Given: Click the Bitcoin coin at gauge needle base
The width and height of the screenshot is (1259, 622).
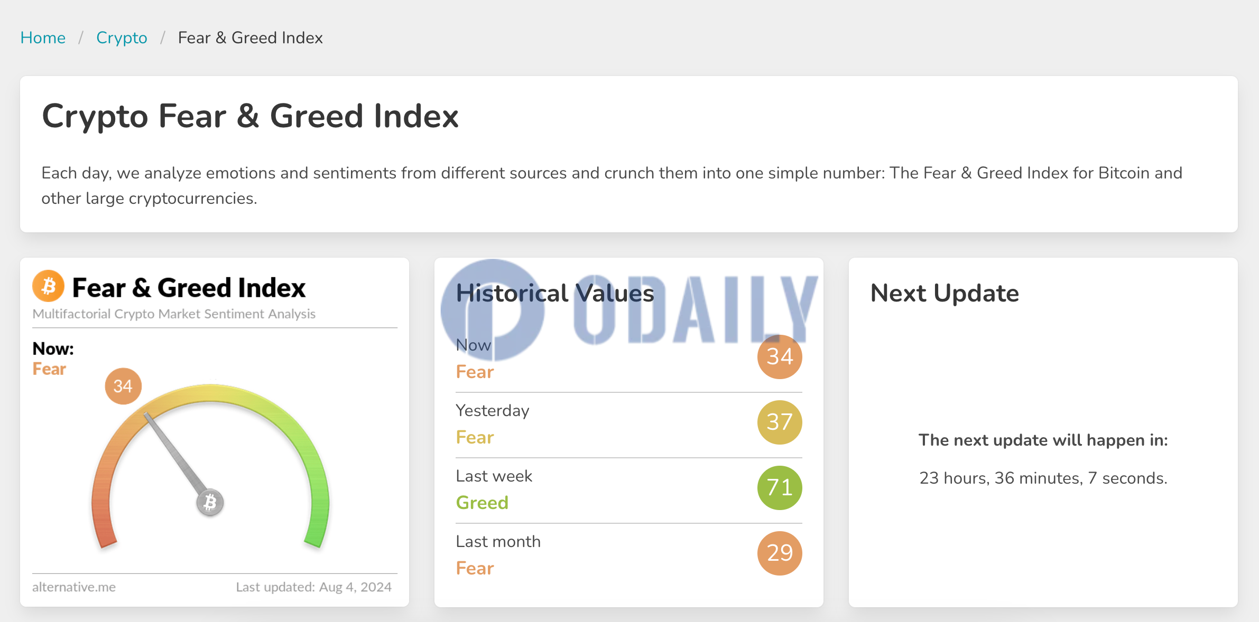Looking at the screenshot, I should coord(210,502).
